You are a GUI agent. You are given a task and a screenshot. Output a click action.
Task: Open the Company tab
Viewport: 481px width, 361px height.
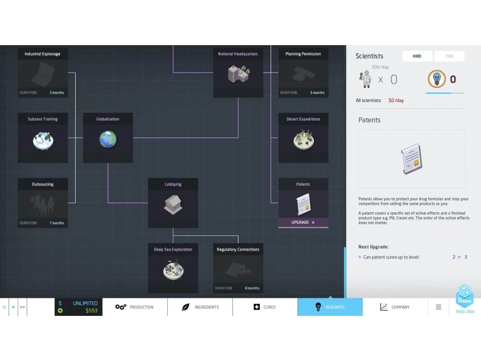pyautogui.click(x=395, y=307)
